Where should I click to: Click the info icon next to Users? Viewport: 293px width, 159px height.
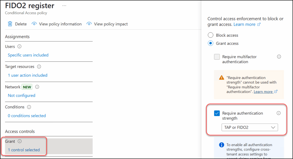[19, 46]
